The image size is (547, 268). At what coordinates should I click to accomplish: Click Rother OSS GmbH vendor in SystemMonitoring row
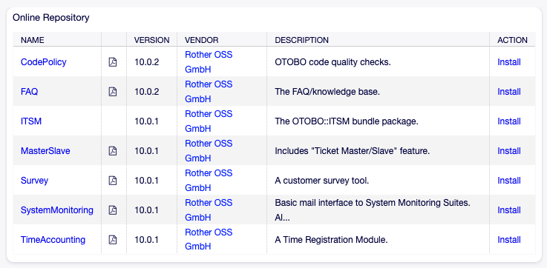coord(209,210)
